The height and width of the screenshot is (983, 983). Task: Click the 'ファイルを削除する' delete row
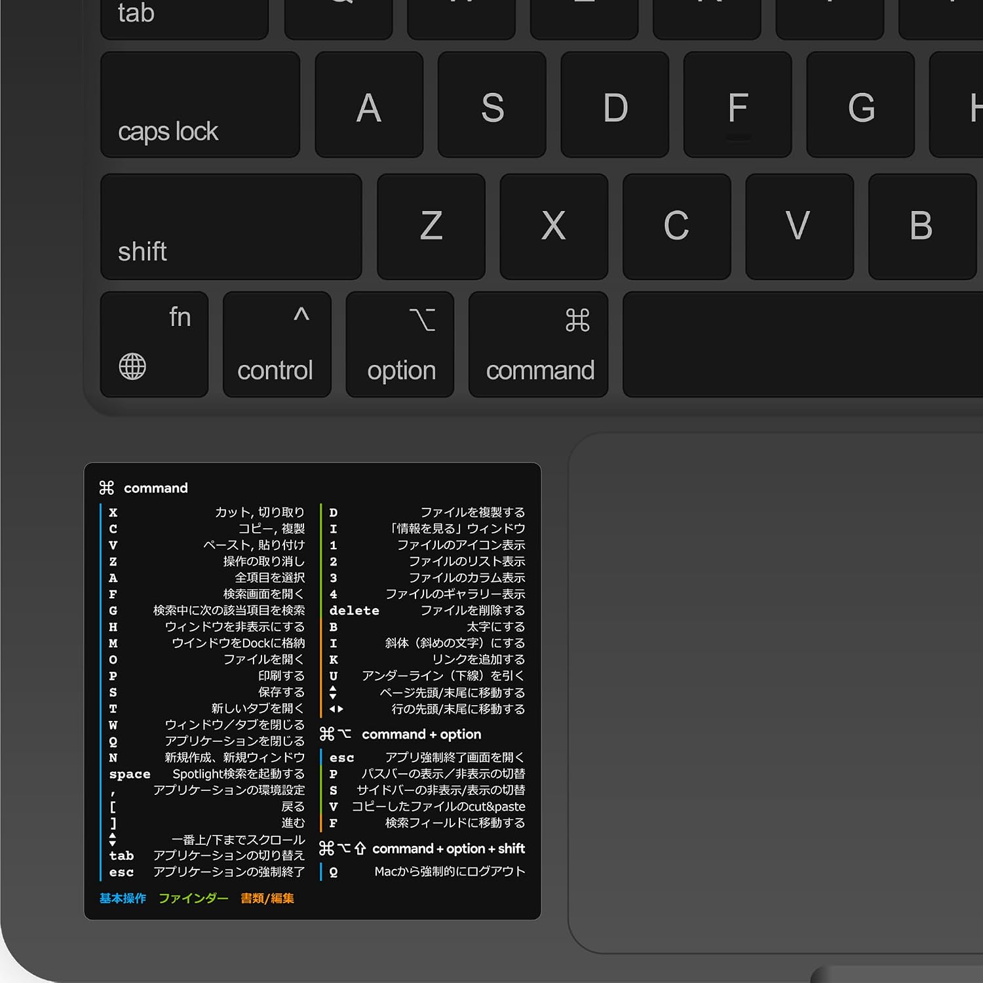427,611
